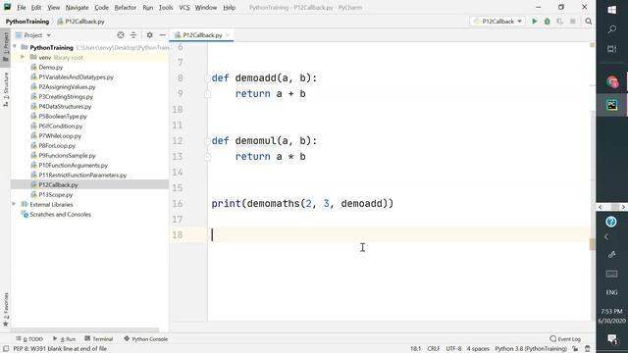This screenshot has width=628, height=353.
Task: Click pen/ink workspace tray icon
Action: 611,255
